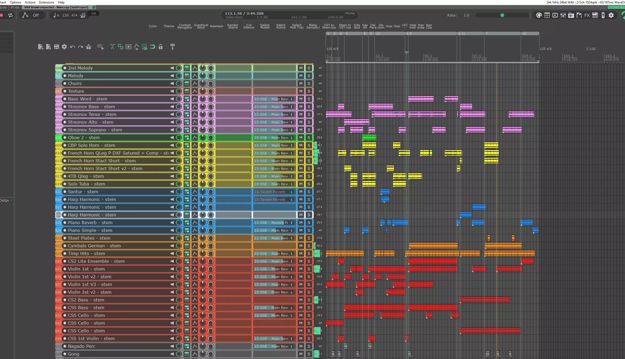
Task: Click the Color toolbar button
Action: coord(153,26)
